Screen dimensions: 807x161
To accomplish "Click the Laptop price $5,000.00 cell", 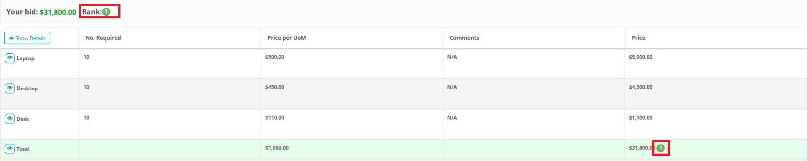I will 640,57.
